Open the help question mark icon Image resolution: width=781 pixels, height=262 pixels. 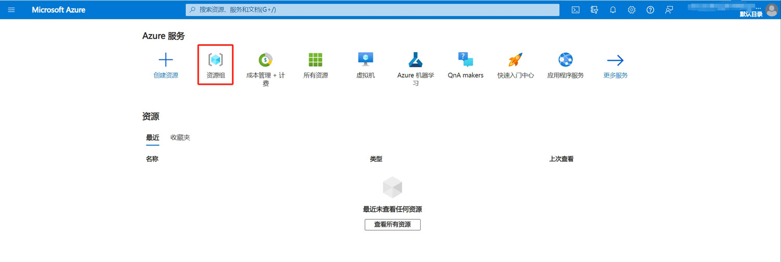(650, 10)
